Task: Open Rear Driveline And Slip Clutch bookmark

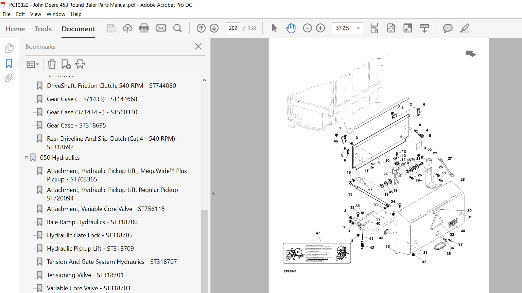Action: (x=113, y=143)
